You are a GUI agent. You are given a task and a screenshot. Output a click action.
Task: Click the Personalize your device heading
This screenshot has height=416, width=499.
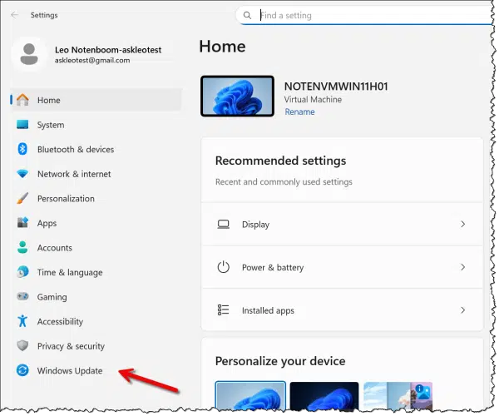[x=280, y=361]
